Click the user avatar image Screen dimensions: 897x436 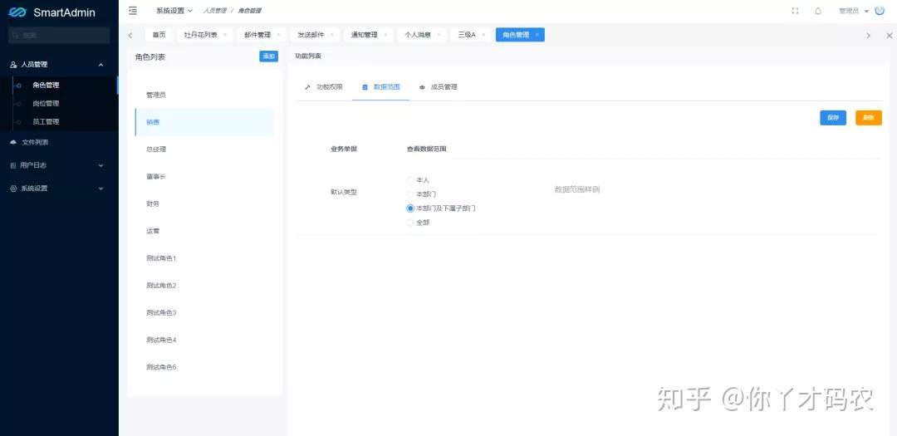tap(880, 10)
